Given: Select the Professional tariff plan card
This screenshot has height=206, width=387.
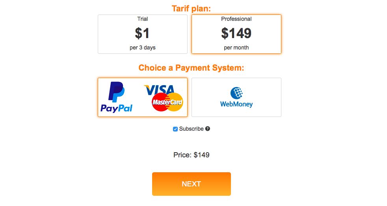Looking at the screenshot, I should pos(236,34).
